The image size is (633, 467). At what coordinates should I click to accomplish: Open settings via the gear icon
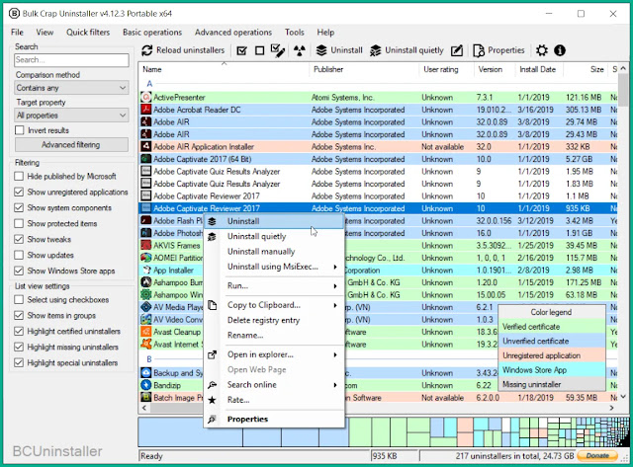click(x=542, y=50)
